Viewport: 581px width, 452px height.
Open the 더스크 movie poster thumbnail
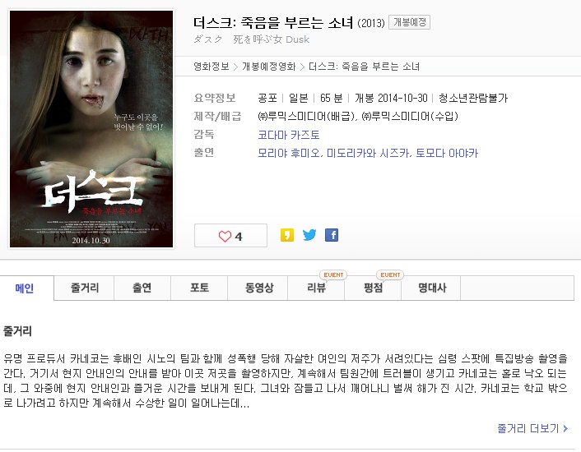click(91, 129)
